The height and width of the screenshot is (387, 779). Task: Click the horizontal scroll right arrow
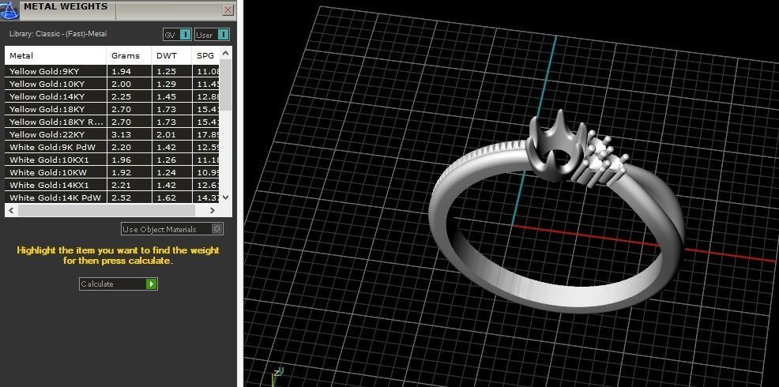tap(213, 211)
